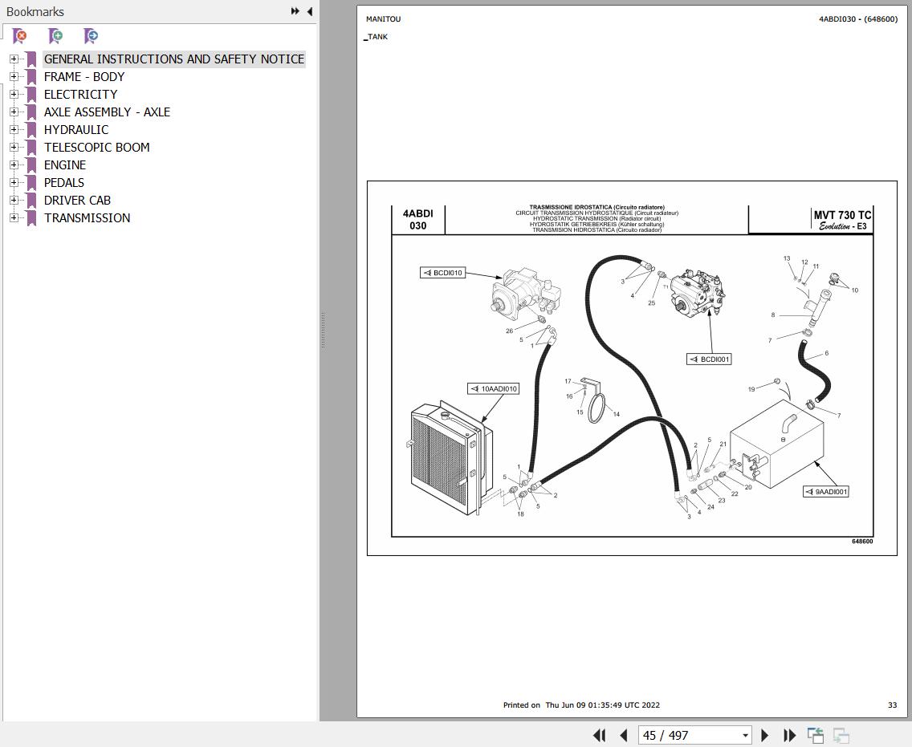Screen dimensions: 912x747
Task: Click the 10AADI010 reference link near radiator
Action: [x=493, y=389]
